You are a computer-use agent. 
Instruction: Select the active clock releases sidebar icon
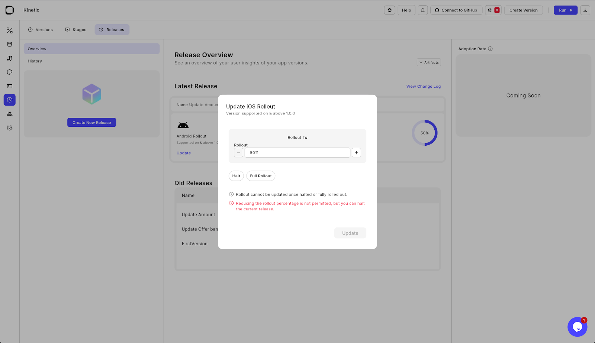tap(10, 100)
